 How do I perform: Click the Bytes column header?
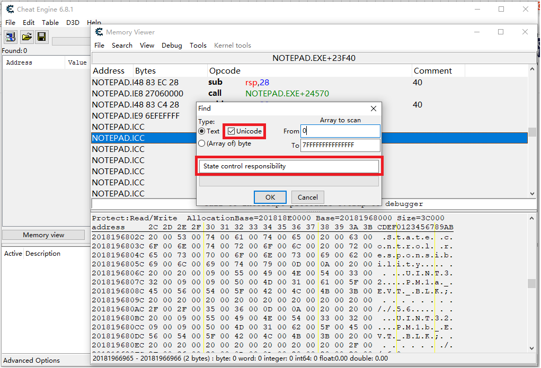point(171,71)
